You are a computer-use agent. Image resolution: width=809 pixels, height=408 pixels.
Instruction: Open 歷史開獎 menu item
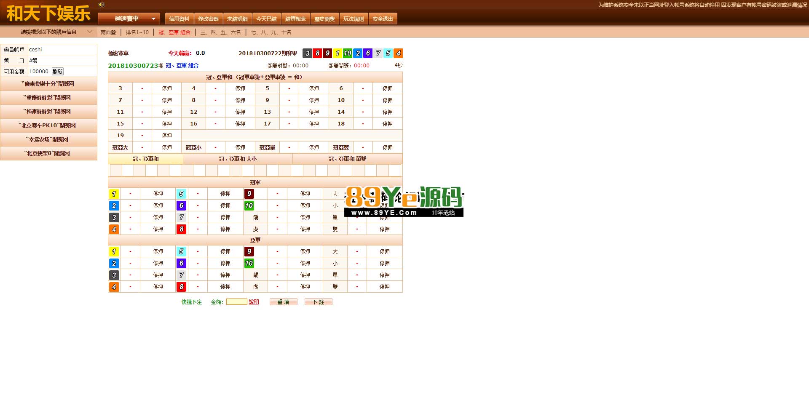(324, 19)
